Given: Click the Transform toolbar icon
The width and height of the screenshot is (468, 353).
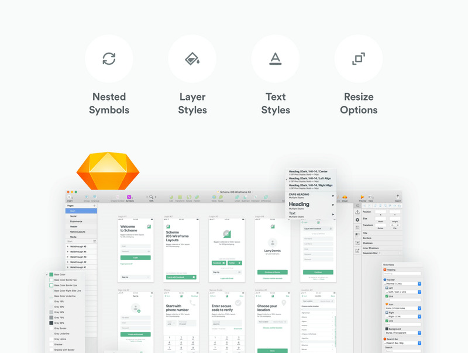Looking at the screenshot, I should click(180, 197).
